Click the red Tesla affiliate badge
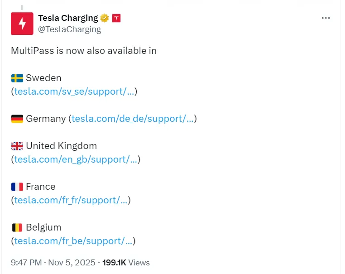 pyautogui.click(x=116, y=18)
